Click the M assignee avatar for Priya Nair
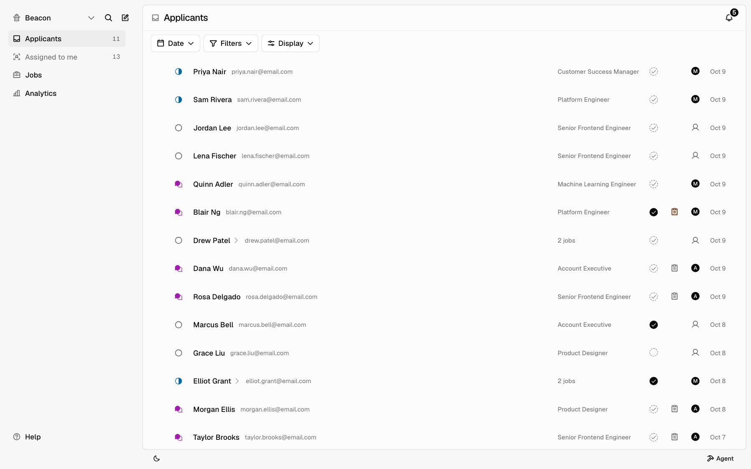Image resolution: width=751 pixels, height=469 pixels. tap(696, 71)
